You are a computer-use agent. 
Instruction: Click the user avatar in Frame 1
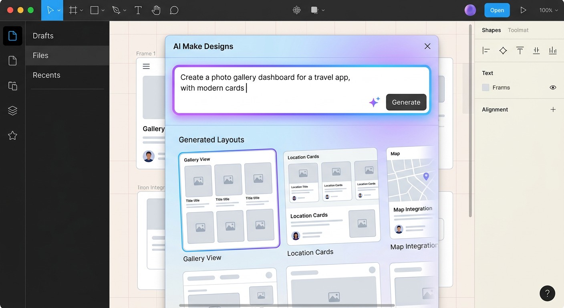149,156
